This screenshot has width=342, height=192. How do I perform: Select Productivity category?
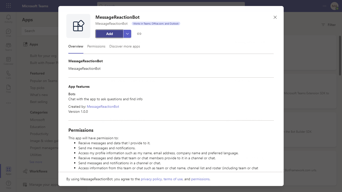tap(39, 134)
